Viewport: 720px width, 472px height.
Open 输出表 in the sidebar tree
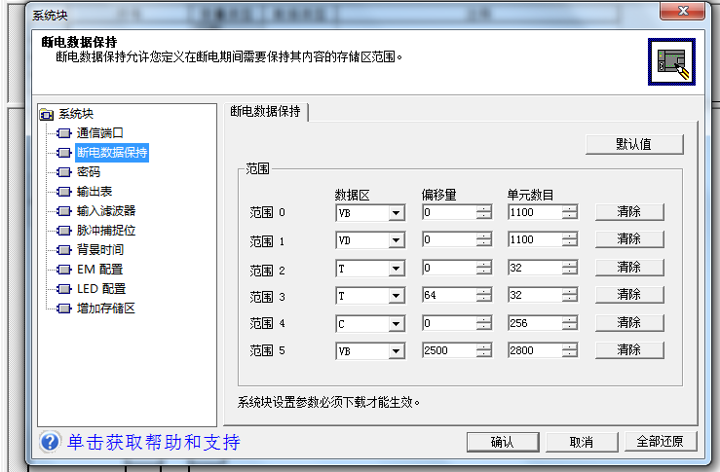(95, 191)
